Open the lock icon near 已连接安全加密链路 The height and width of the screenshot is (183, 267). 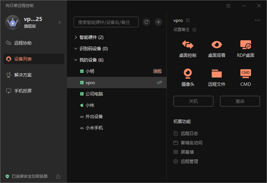point(58,176)
